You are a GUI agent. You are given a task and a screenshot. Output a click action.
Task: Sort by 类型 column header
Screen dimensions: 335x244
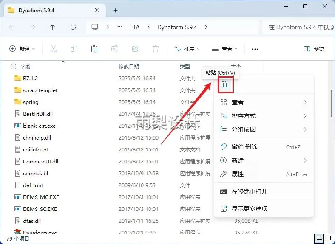click(185, 67)
